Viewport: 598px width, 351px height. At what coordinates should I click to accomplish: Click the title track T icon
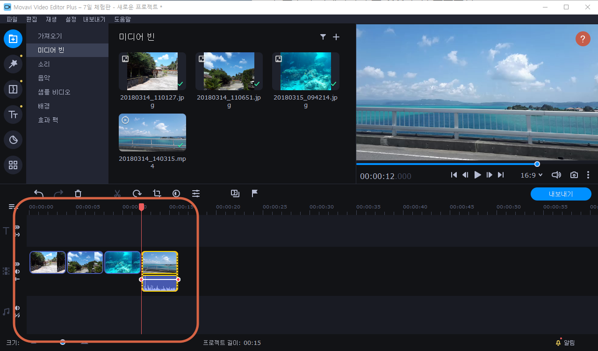[6, 231]
